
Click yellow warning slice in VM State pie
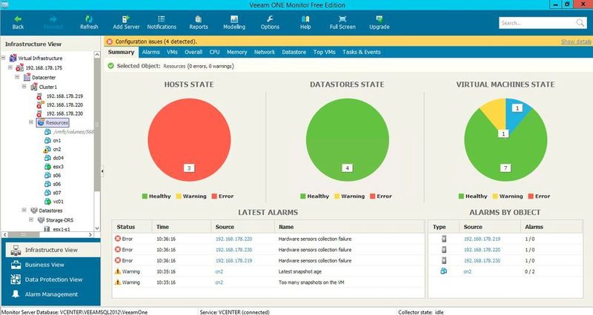pos(495,113)
